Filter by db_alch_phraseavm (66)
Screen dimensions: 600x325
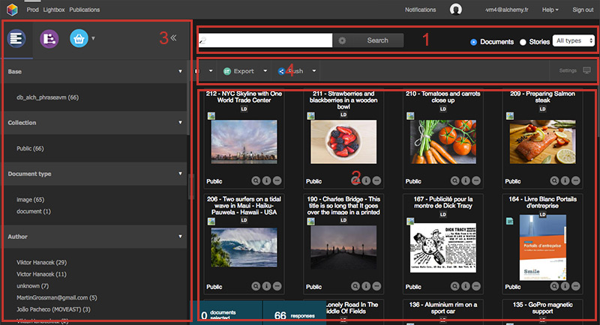tap(47, 97)
